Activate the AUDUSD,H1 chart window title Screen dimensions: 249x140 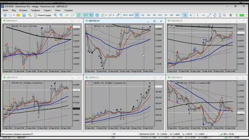click(177, 21)
